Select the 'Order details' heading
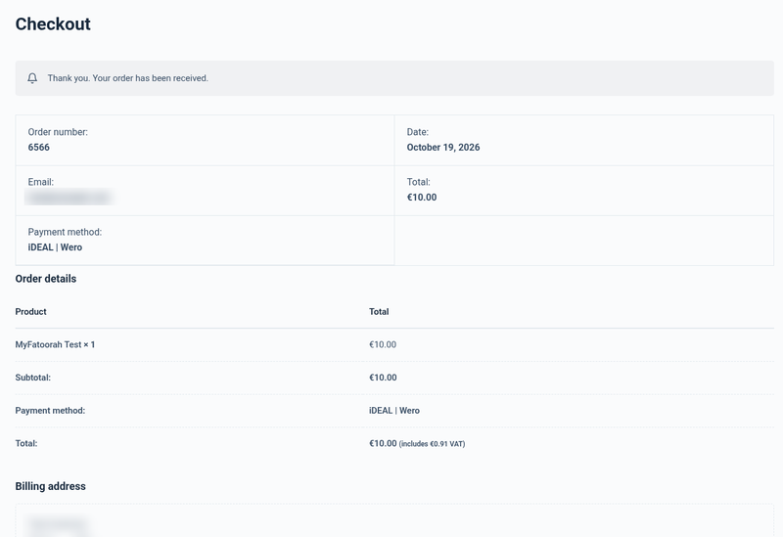The image size is (783, 537). pyautogui.click(x=46, y=279)
